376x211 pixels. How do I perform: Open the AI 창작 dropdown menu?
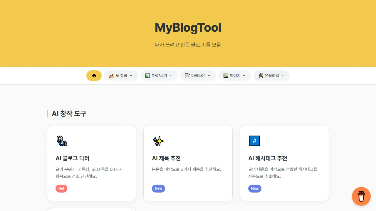click(x=121, y=75)
